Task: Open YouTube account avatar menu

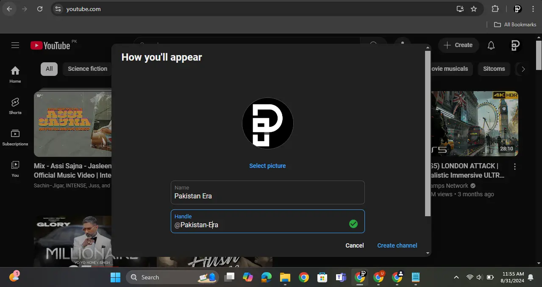Action: pos(515,45)
